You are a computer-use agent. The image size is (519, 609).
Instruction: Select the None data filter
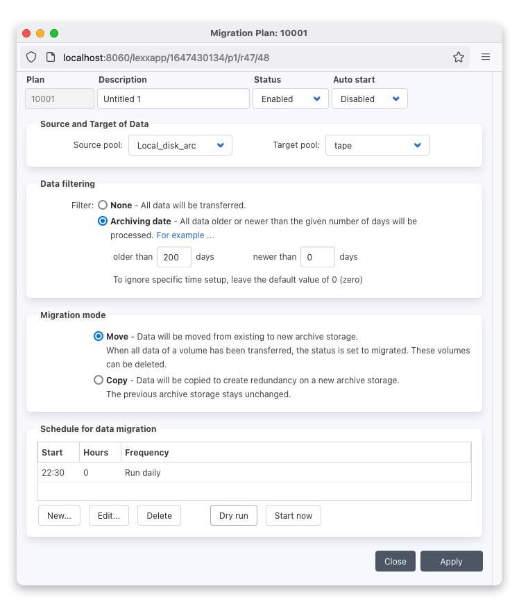(103, 205)
